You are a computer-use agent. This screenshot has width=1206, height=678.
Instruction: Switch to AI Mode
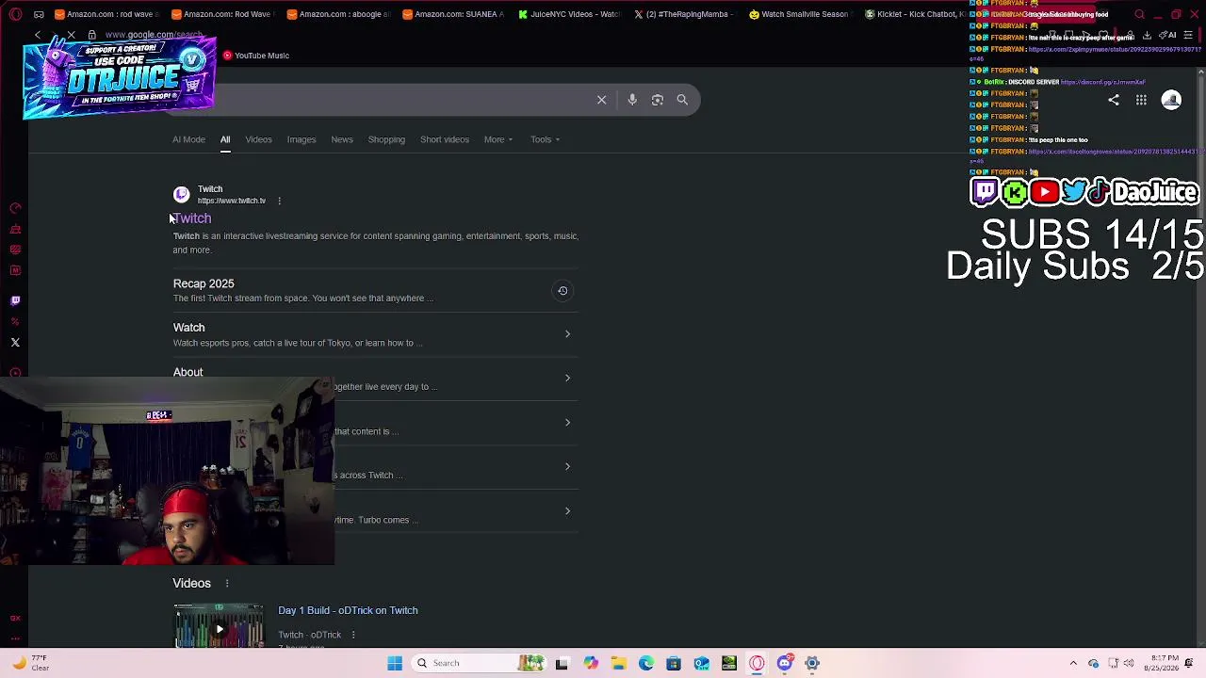(188, 139)
